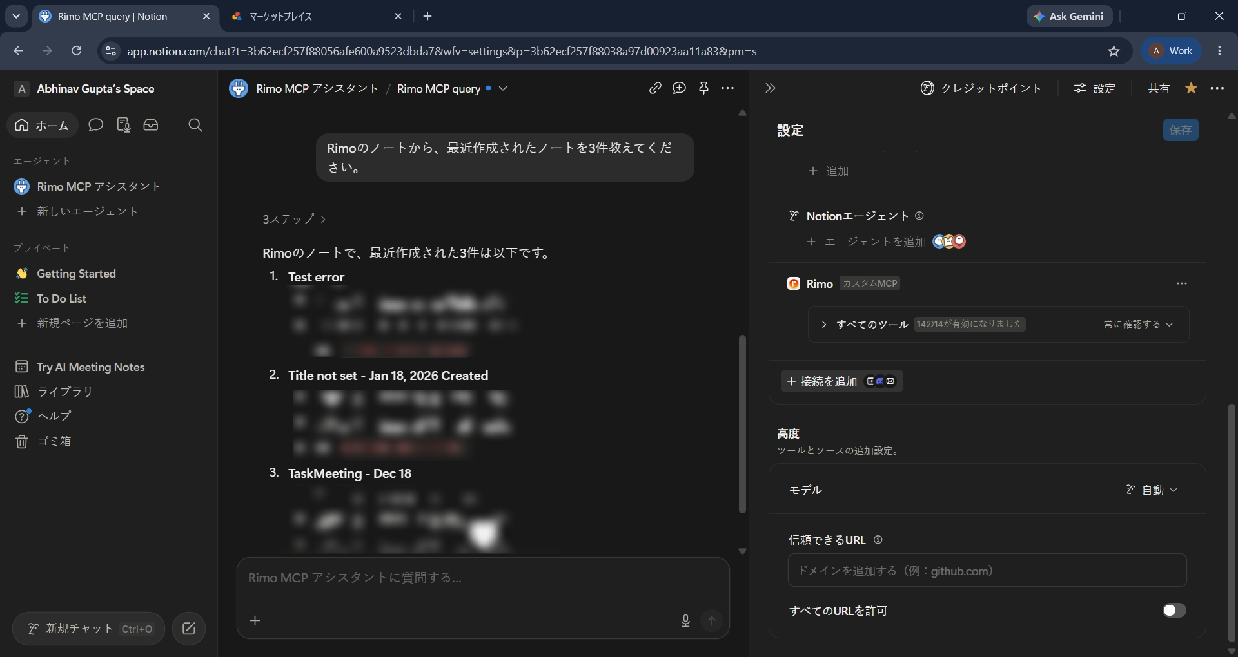Open the Rimo connection three-dot menu
The width and height of the screenshot is (1238, 657).
pos(1182,283)
